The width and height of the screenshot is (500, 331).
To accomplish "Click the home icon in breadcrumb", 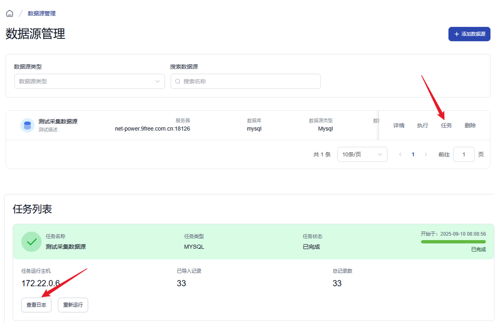I will [10, 13].
